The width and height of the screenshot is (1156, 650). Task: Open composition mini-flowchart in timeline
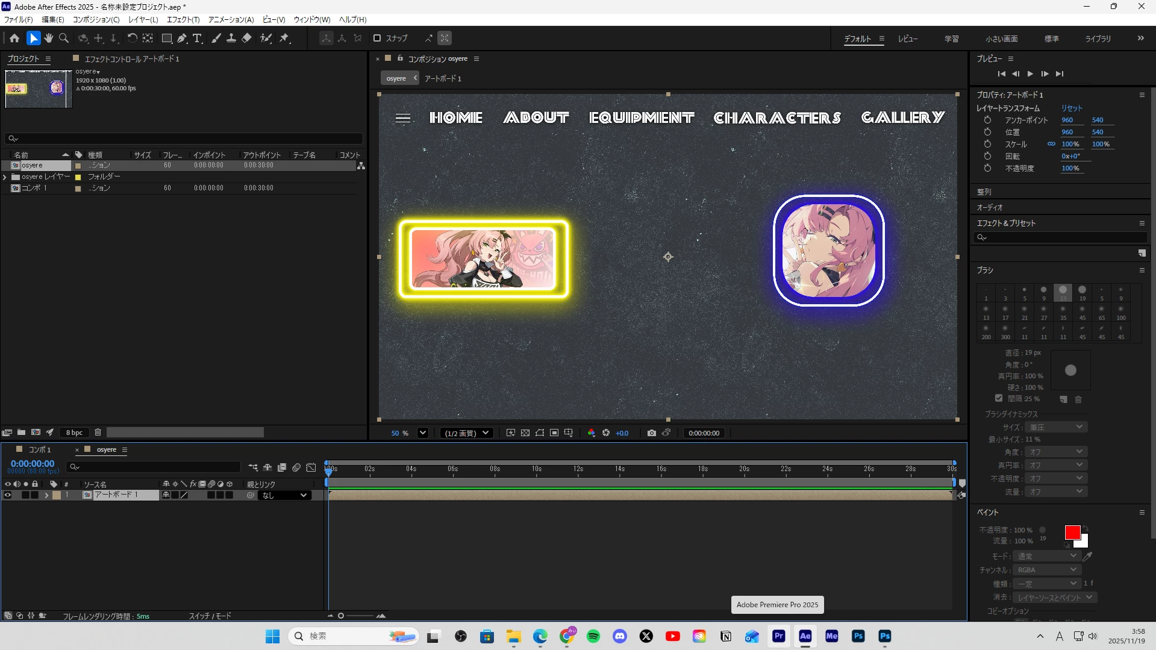coord(253,467)
